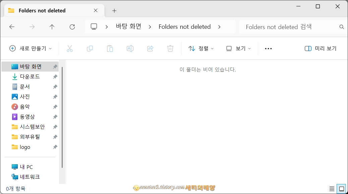The image size is (348, 194).
Task: Unpin the logo folder from quick access
Action: [x=55, y=147]
